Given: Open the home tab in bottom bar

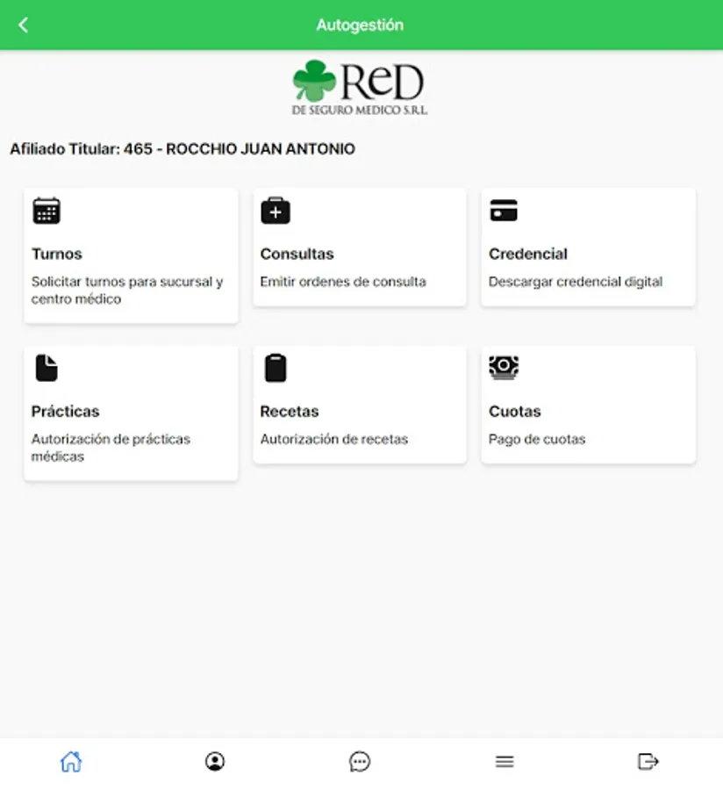Looking at the screenshot, I should 71,761.
